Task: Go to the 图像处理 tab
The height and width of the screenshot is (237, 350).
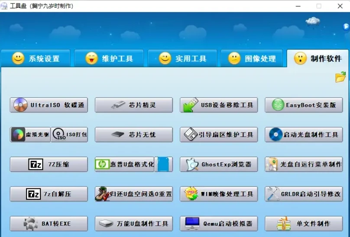Action: (252, 58)
